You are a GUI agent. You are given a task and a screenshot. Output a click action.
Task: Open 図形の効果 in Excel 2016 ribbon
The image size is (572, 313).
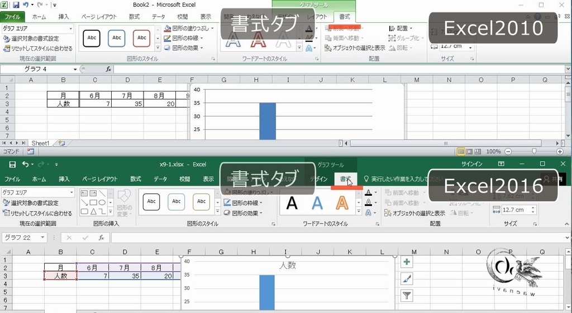243,213
